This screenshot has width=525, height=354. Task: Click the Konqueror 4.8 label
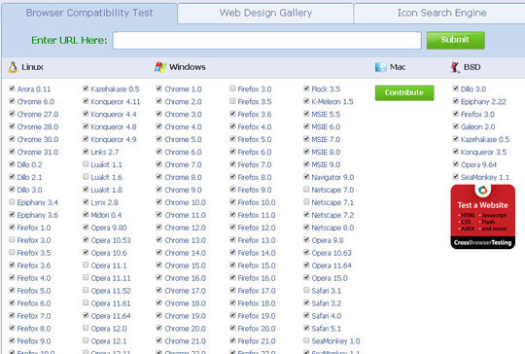click(x=114, y=127)
